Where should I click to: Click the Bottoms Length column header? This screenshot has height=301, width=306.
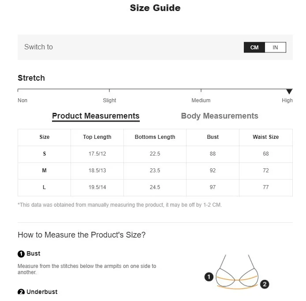tap(155, 137)
